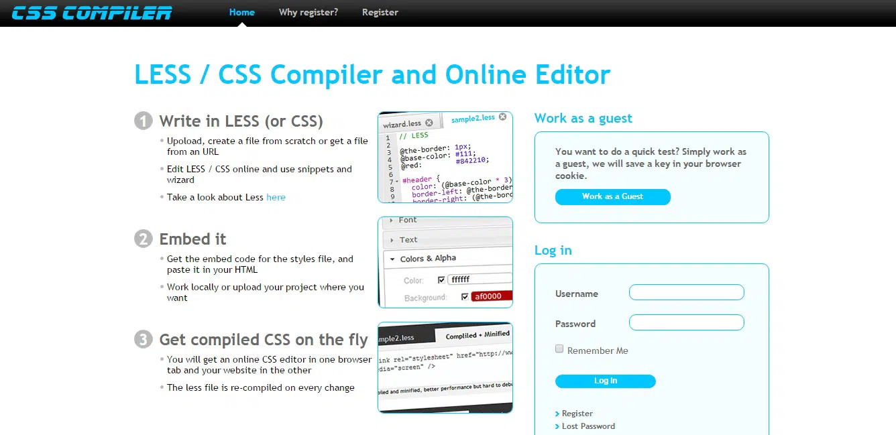Click arrow icon beside Lost Password
The image size is (896, 435).
pos(557,427)
